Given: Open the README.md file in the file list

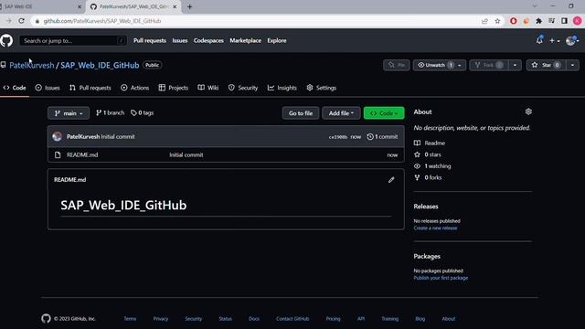Looking at the screenshot, I should (x=82, y=154).
